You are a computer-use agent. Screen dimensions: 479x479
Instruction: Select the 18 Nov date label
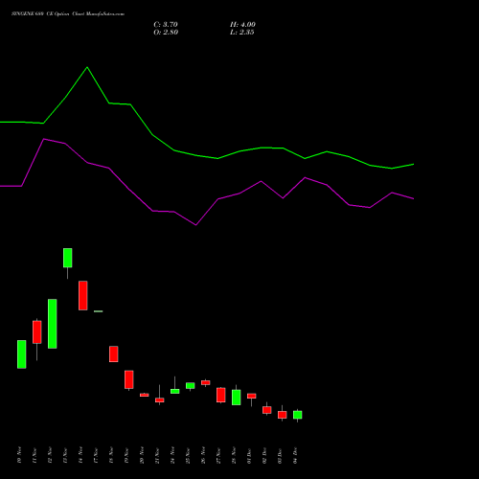[x=111, y=455]
